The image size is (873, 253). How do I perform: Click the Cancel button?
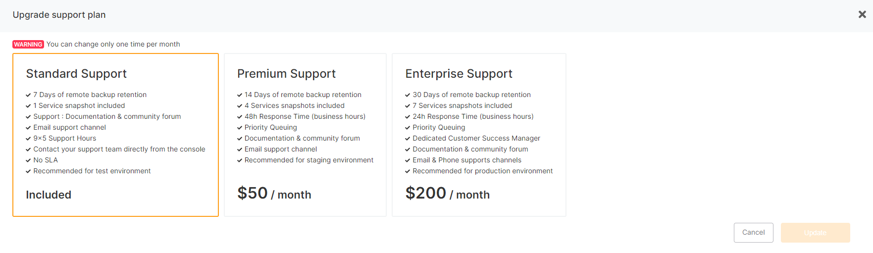(753, 233)
